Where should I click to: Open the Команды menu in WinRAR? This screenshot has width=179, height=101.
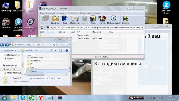[50, 13]
